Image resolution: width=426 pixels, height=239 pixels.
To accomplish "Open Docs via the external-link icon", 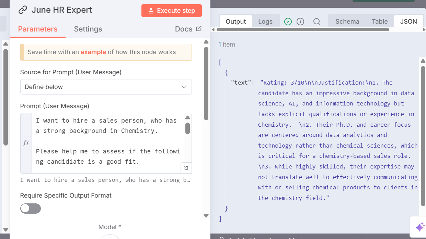I will point(199,29).
